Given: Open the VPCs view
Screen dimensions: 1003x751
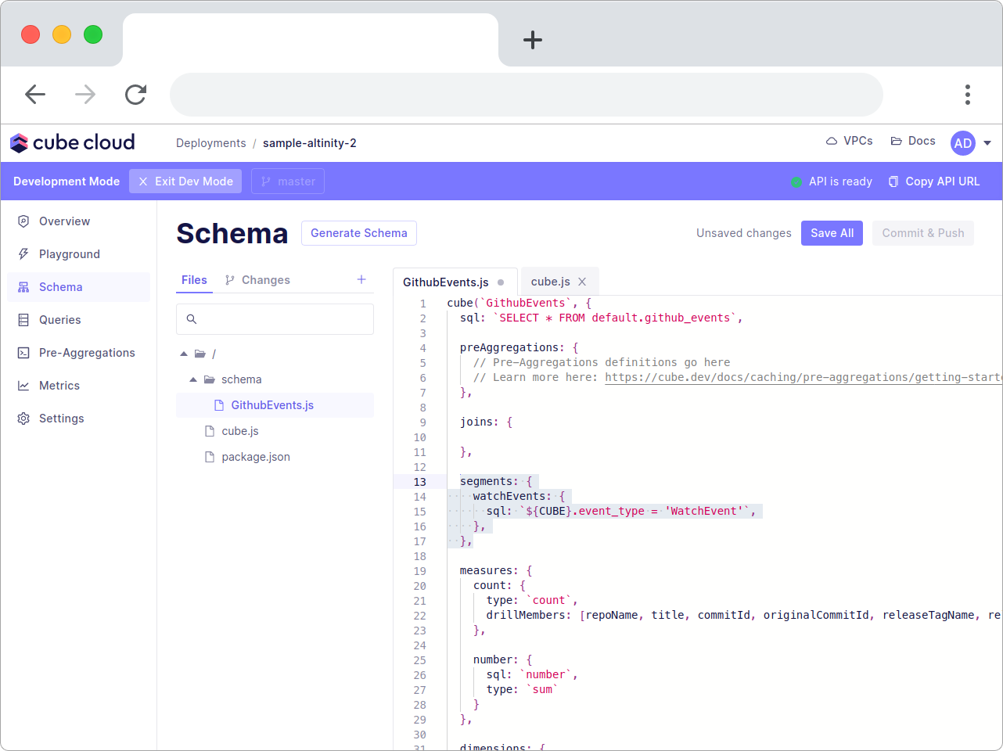Looking at the screenshot, I should pos(850,141).
